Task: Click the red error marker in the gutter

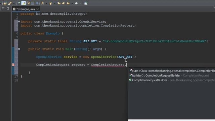Action: [13, 65]
